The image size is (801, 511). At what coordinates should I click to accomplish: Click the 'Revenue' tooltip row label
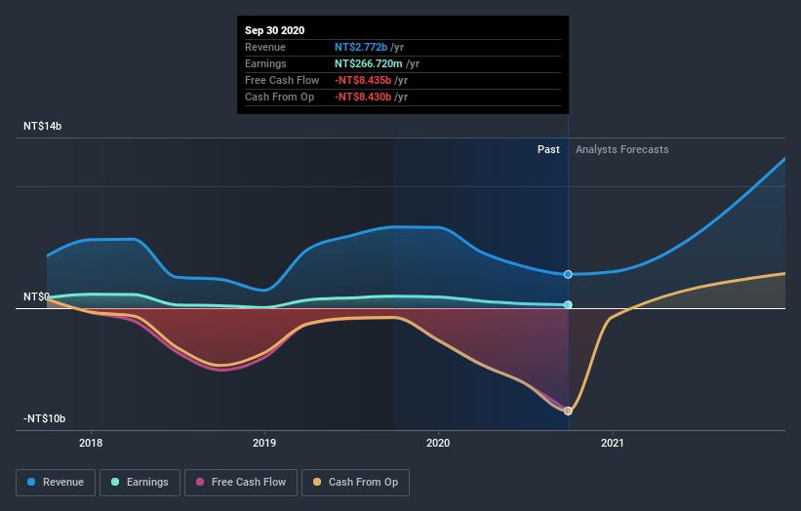[265, 47]
